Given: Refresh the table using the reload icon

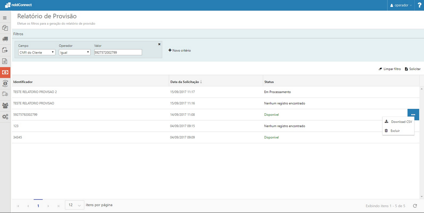Looking at the screenshot, I should pyautogui.click(x=415, y=205).
